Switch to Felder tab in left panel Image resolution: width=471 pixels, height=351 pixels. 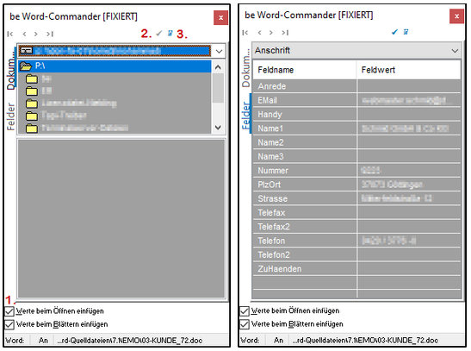coord(10,116)
